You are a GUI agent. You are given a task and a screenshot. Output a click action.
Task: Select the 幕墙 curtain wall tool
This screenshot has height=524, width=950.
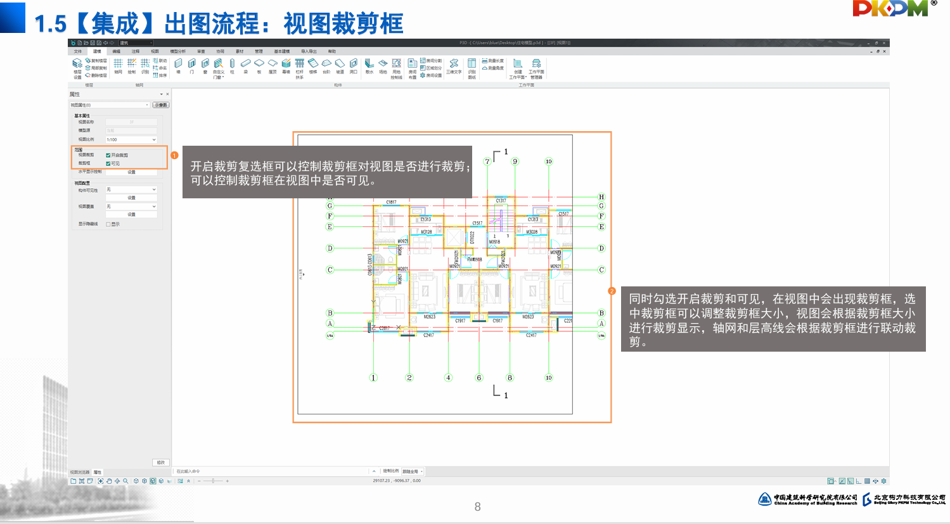286,65
